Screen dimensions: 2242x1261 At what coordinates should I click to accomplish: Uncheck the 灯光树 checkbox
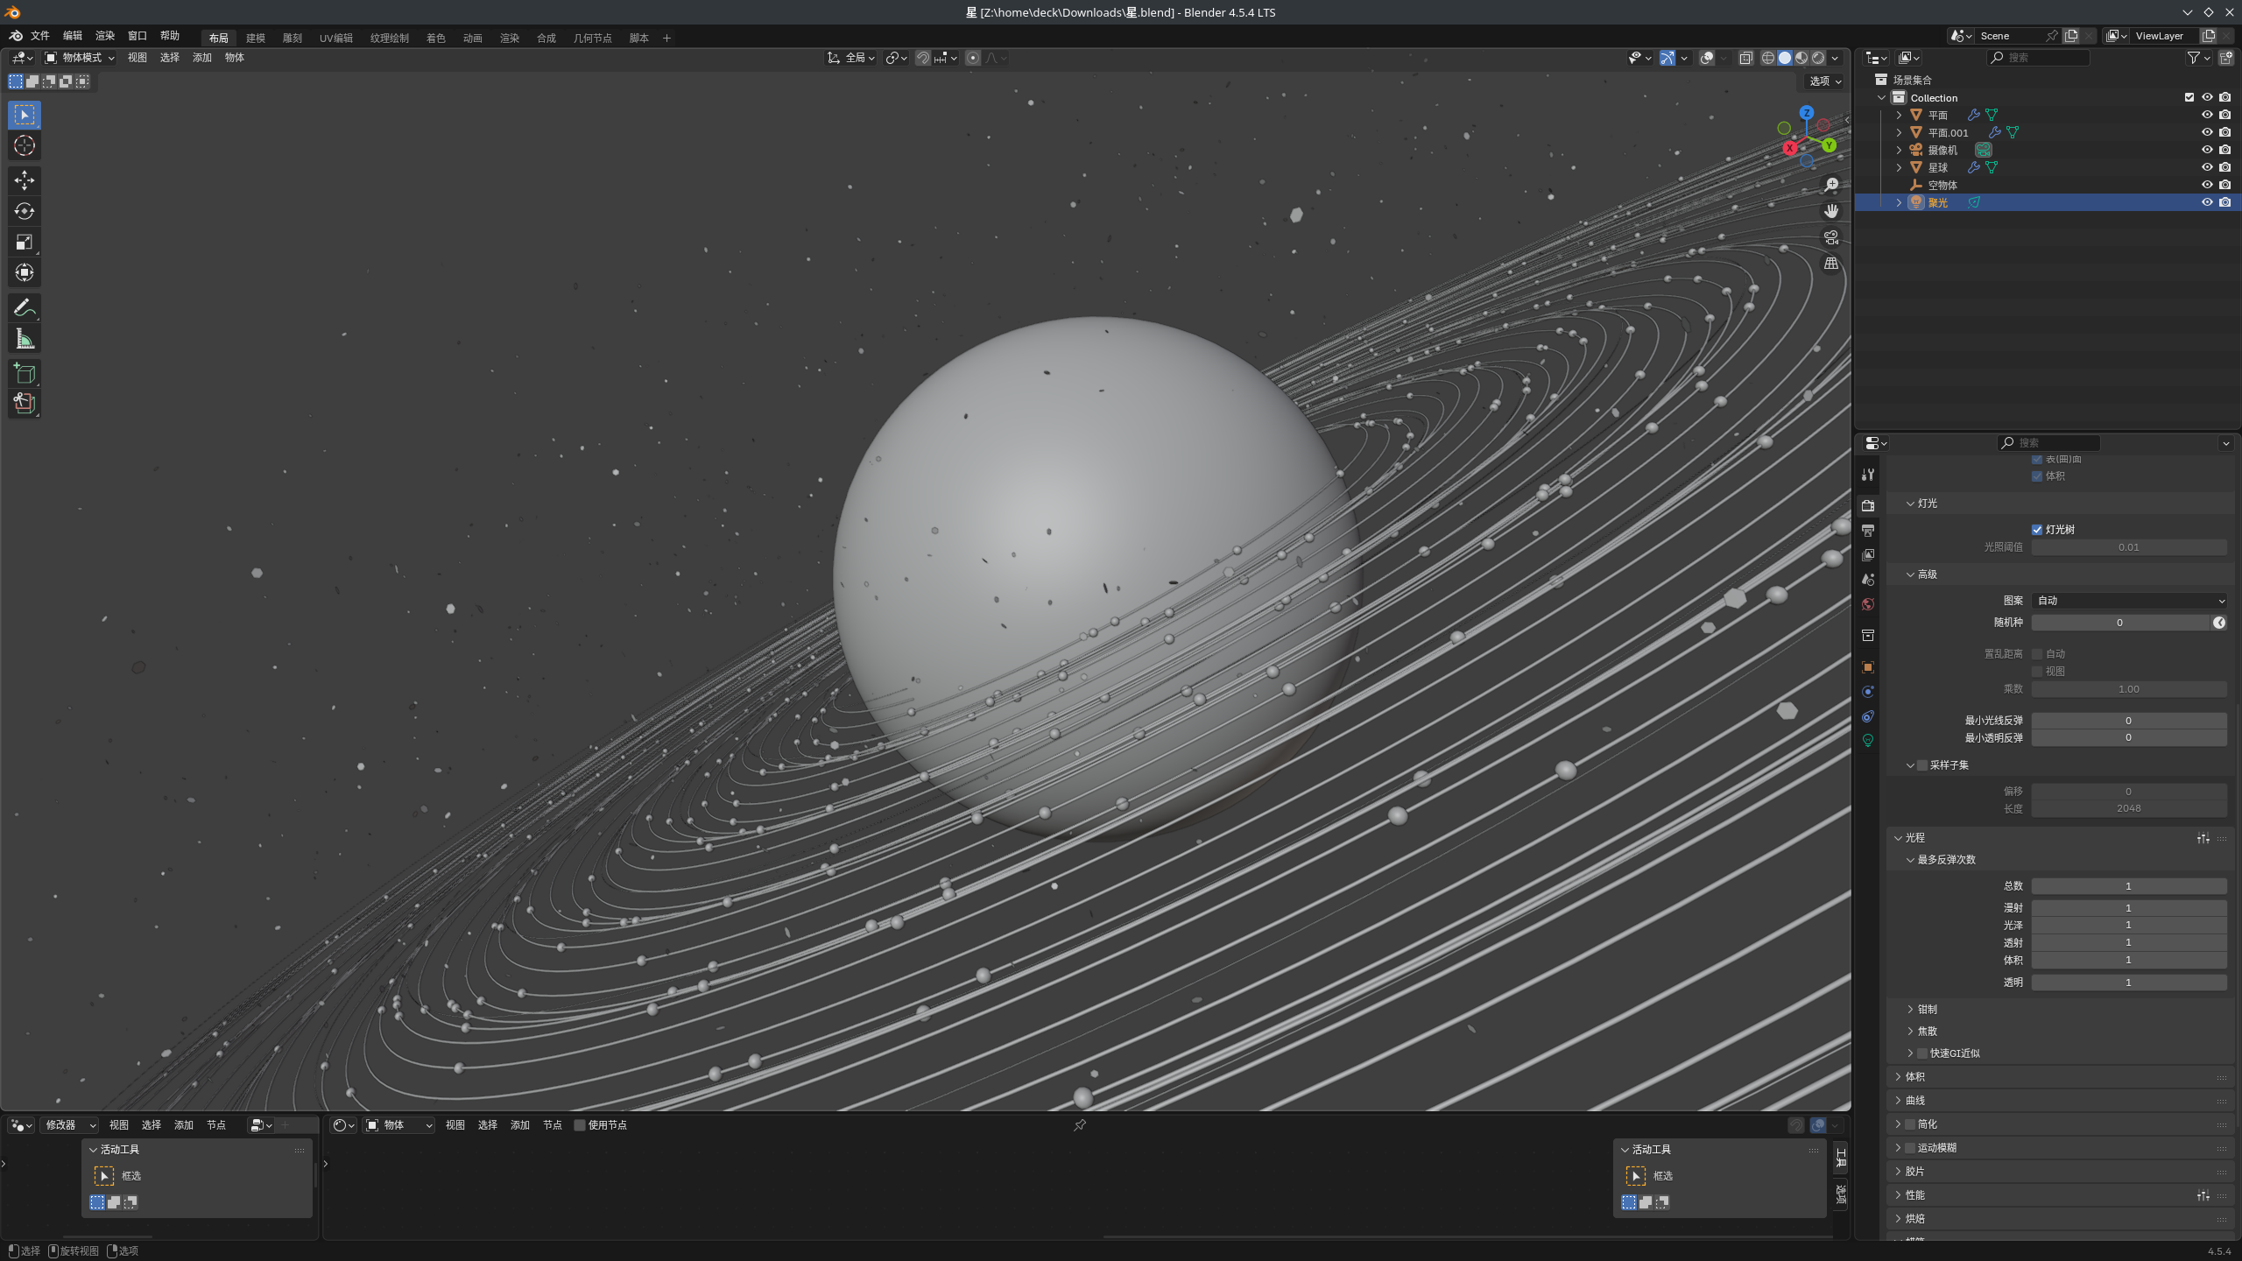pos(2037,530)
